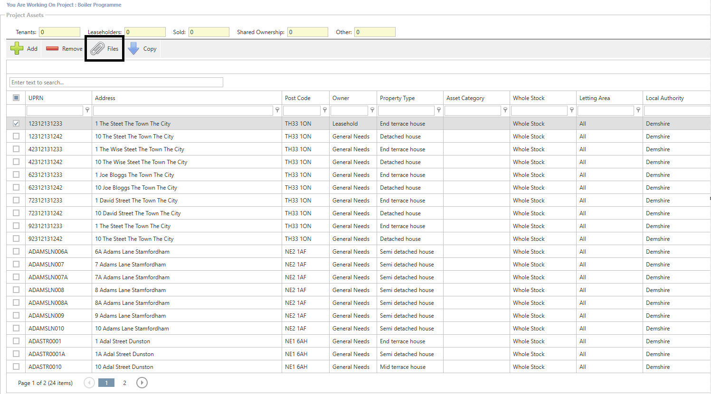Open the Whole Stock filter options
The width and height of the screenshot is (711, 394).
click(x=572, y=110)
